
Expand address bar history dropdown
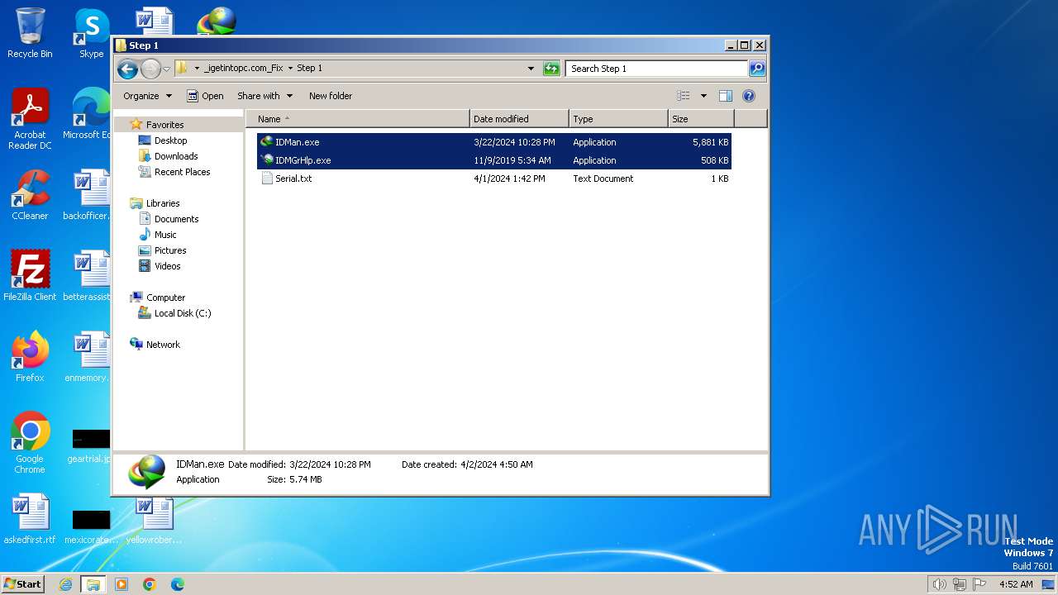point(531,69)
